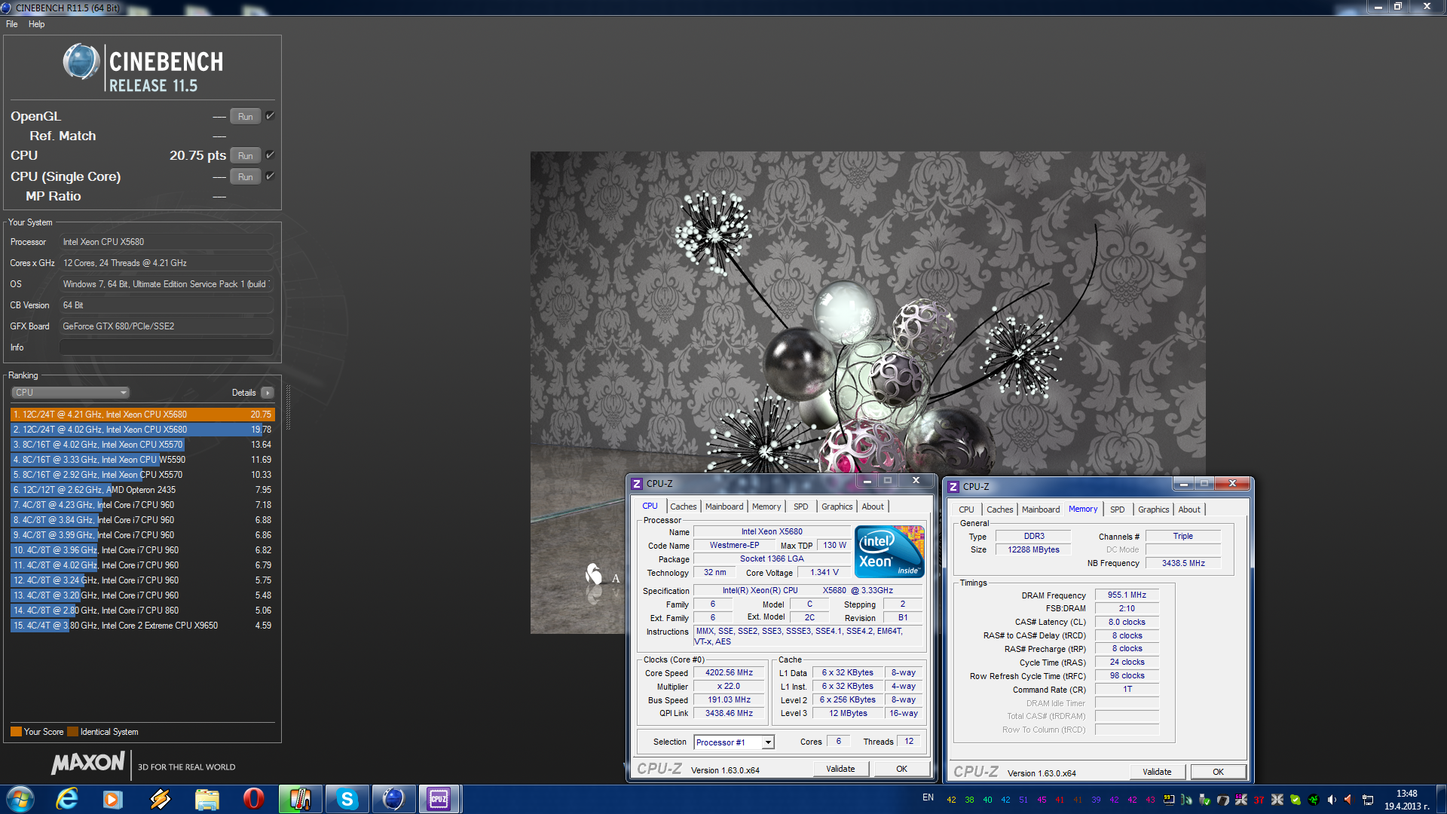Click the Opera browser taskbar icon

click(254, 799)
